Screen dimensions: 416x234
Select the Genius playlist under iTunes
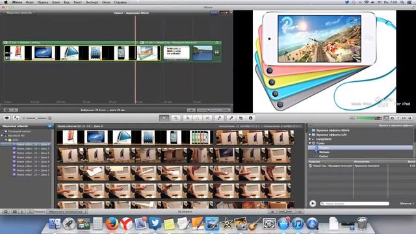coord(324,157)
